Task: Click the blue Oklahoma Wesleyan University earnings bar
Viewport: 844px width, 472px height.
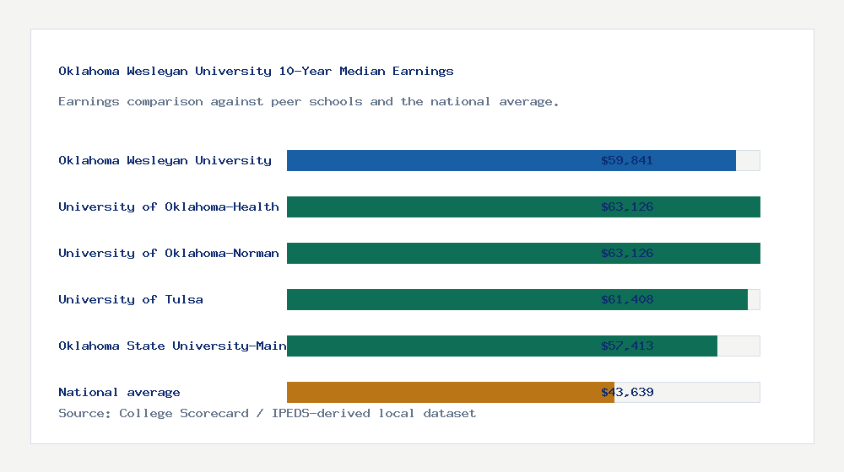Action: (511, 161)
